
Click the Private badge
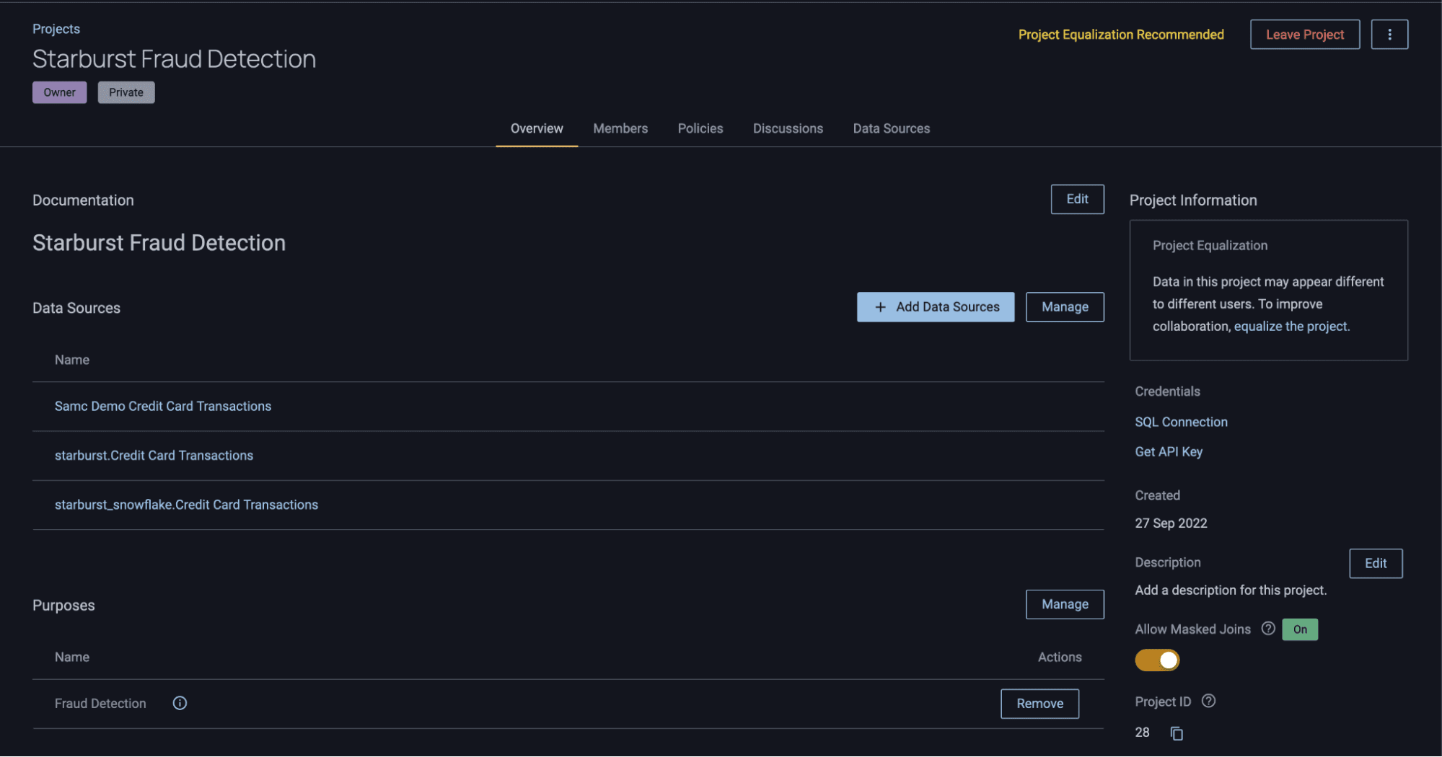click(x=126, y=92)
